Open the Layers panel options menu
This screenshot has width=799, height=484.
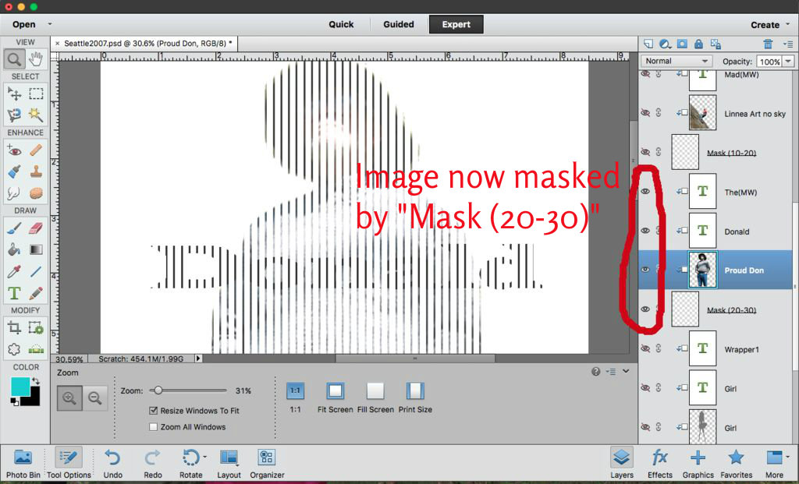788,44
